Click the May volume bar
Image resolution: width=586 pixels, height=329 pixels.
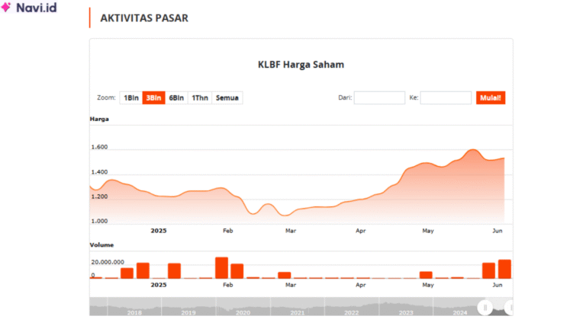pyautogui.click(x=426, y=275)
